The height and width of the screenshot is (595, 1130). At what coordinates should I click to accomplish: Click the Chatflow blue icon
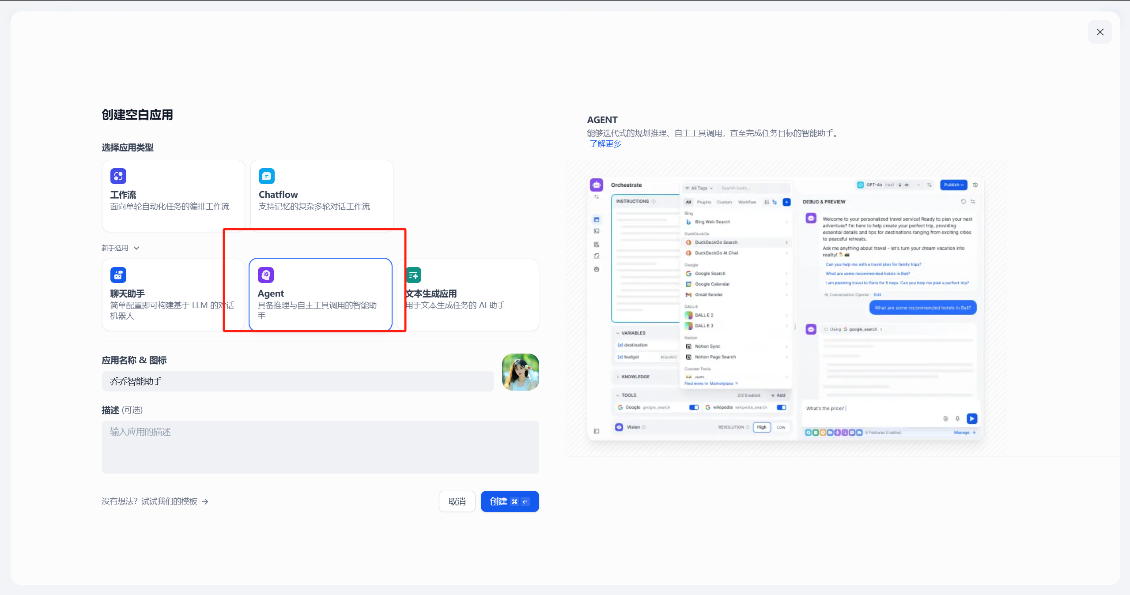(x=267, y=176)
